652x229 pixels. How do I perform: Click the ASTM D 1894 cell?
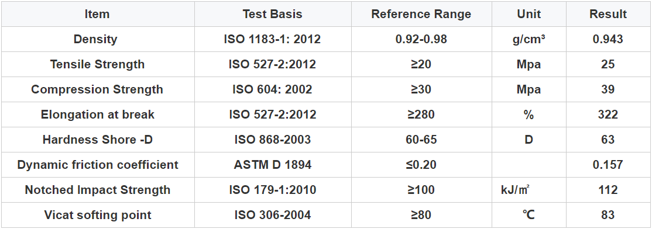273,165
